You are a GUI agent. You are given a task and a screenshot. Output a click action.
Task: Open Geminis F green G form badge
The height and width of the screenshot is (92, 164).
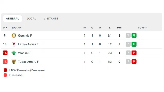click(x=134, y=36)
